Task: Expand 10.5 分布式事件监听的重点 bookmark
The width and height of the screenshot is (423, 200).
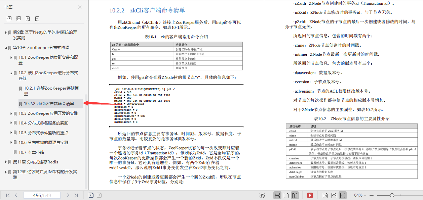Action: coord(11,133)
